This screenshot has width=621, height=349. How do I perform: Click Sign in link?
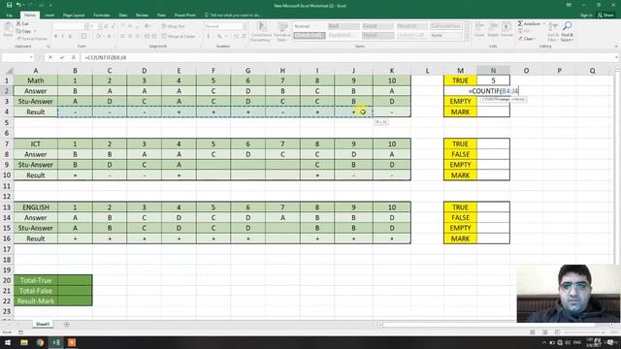[x=586, y=16]
